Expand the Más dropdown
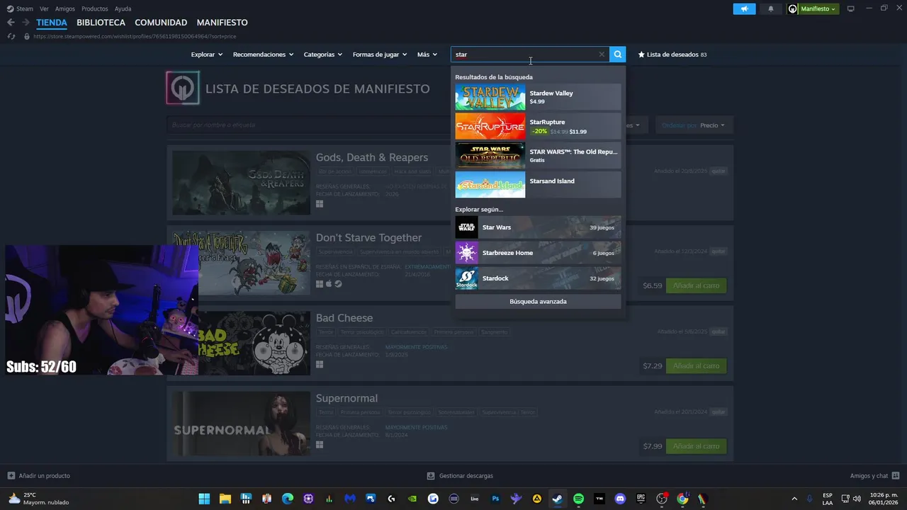The image size is (907, 510). coord(427,55)
